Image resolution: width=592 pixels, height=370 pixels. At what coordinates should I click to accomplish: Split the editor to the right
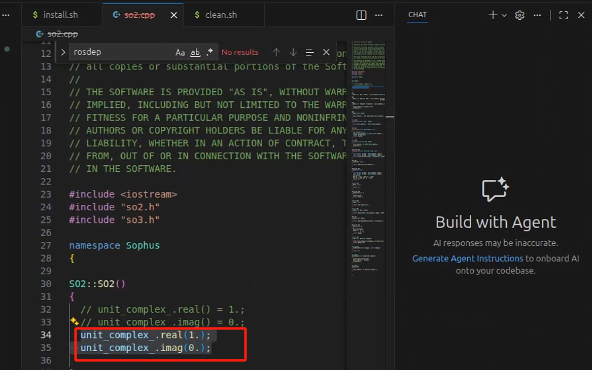[361, 15]
